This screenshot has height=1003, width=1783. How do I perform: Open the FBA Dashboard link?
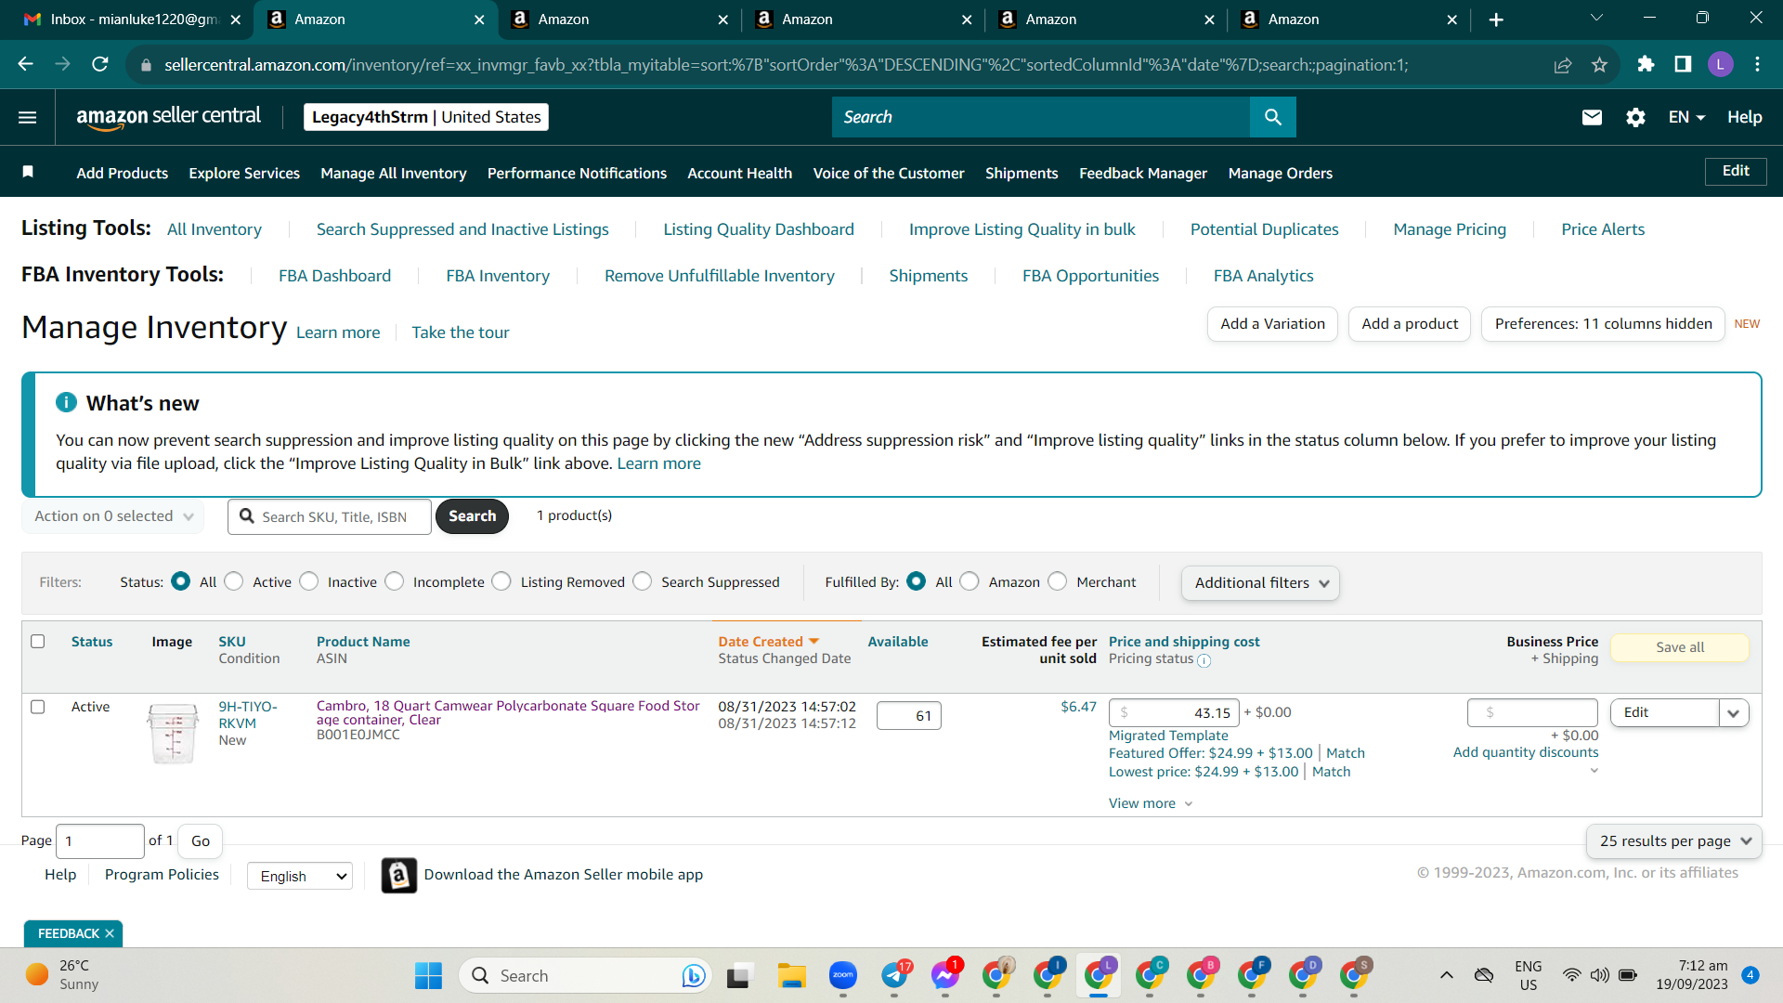pos(334,276)
